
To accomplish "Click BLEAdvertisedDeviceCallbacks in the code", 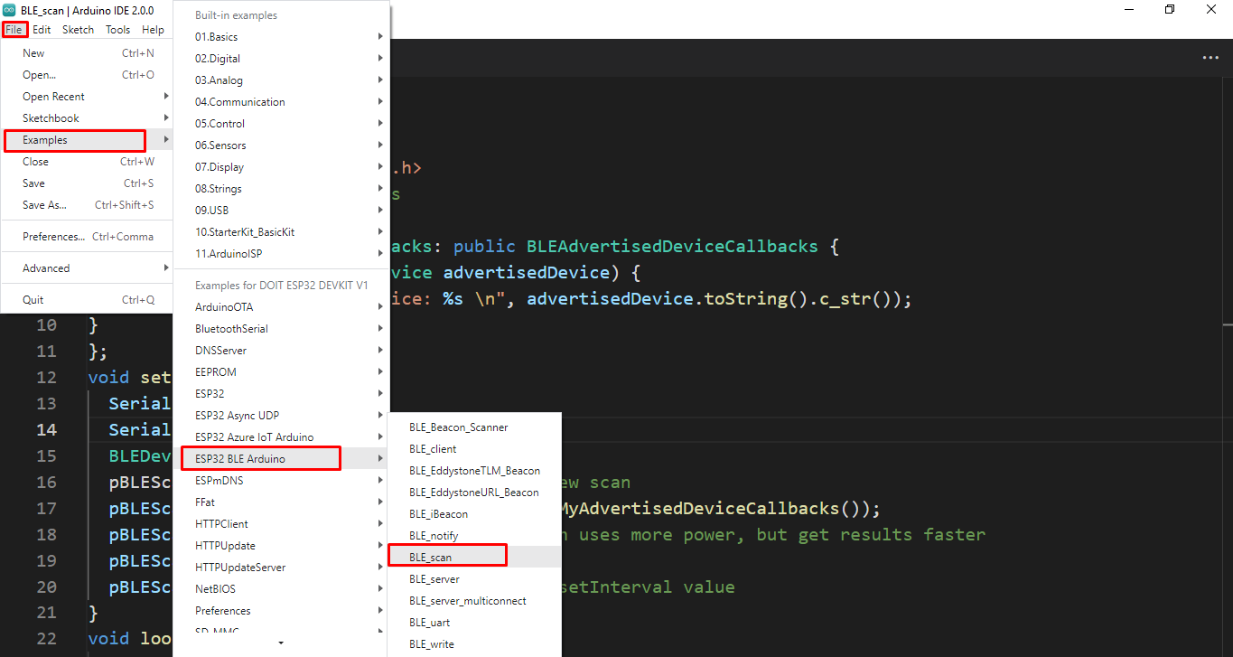I will (x=672, y=247).
